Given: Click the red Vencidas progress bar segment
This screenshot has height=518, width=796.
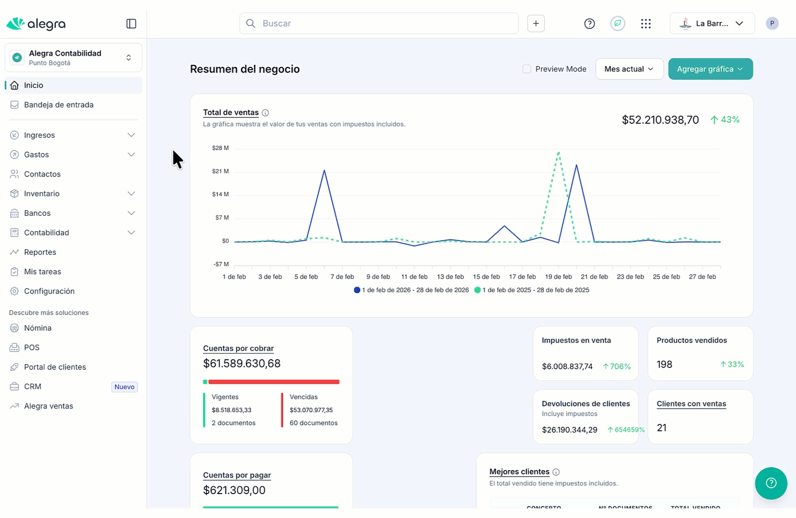Looking at the screenshot, I should (x=274, y=382).
